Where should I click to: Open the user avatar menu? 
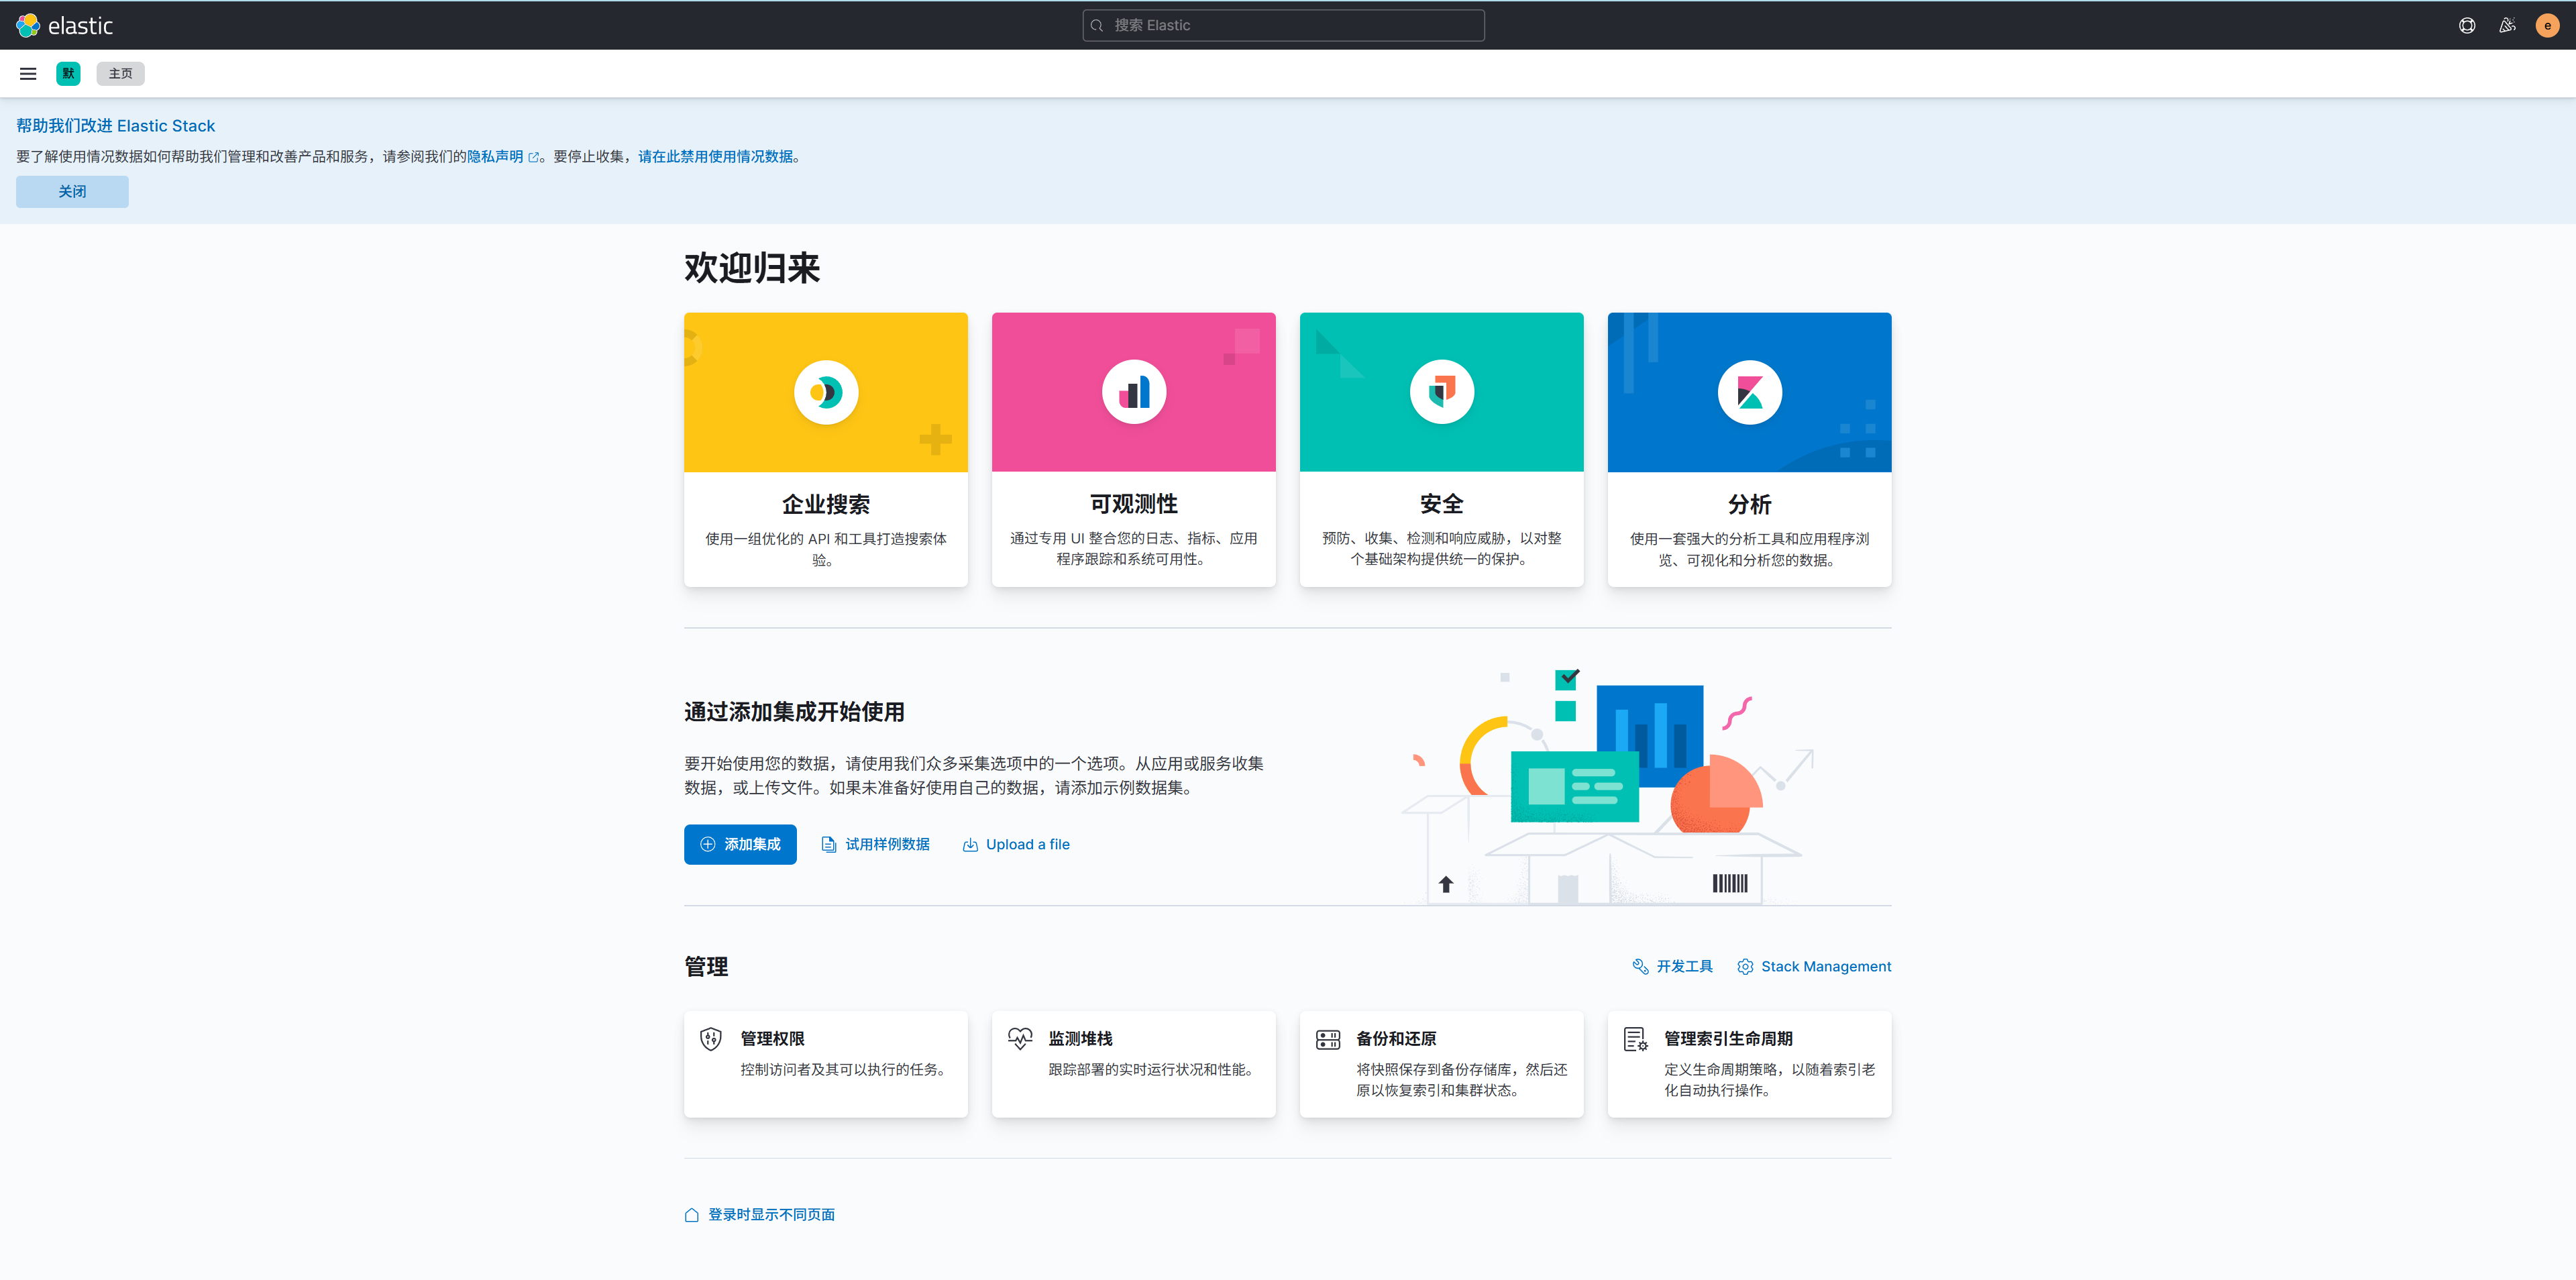[2547, 25]
